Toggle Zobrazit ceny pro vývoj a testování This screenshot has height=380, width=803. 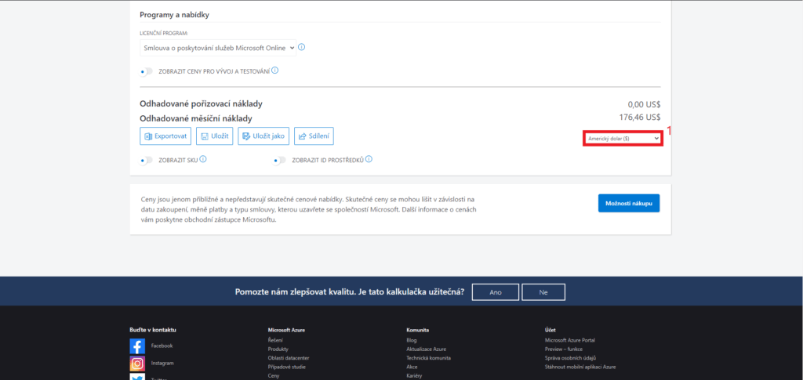[x=147, y=71]
